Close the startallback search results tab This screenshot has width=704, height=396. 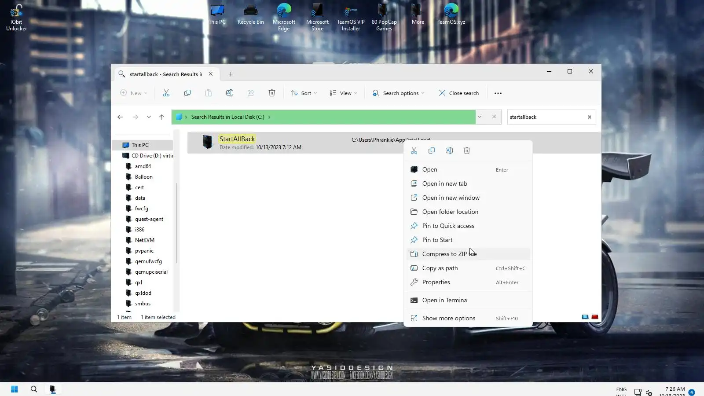click(x=211, y=74)
